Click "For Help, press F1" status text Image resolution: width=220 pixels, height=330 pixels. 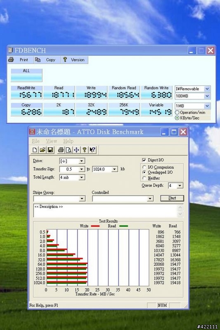pos(44,305)
